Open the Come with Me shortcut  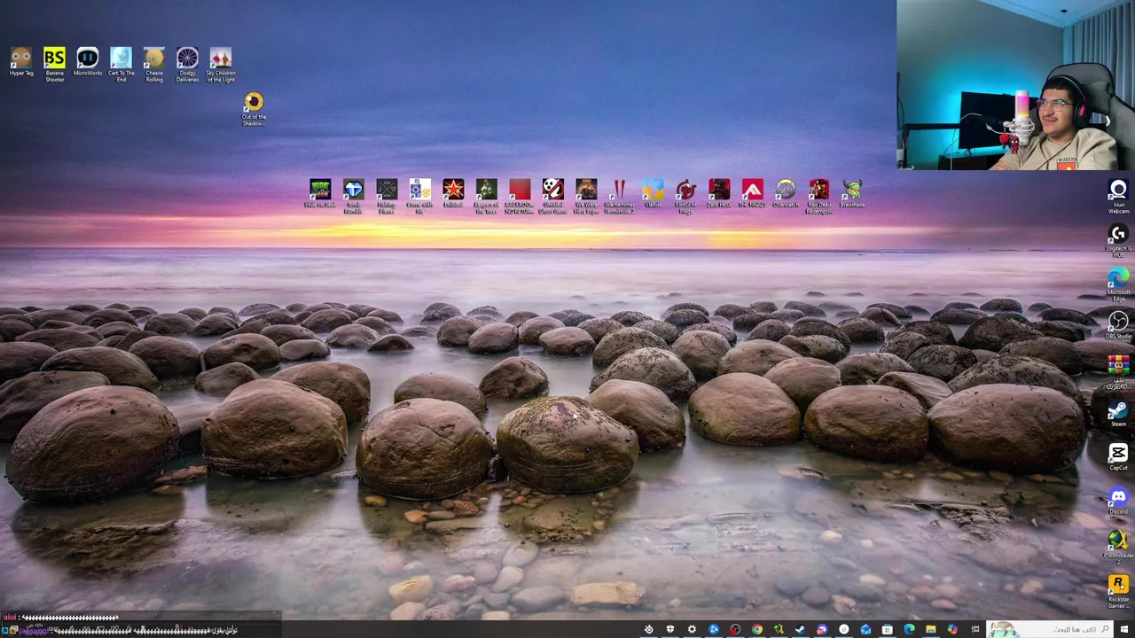pos(419,196)
